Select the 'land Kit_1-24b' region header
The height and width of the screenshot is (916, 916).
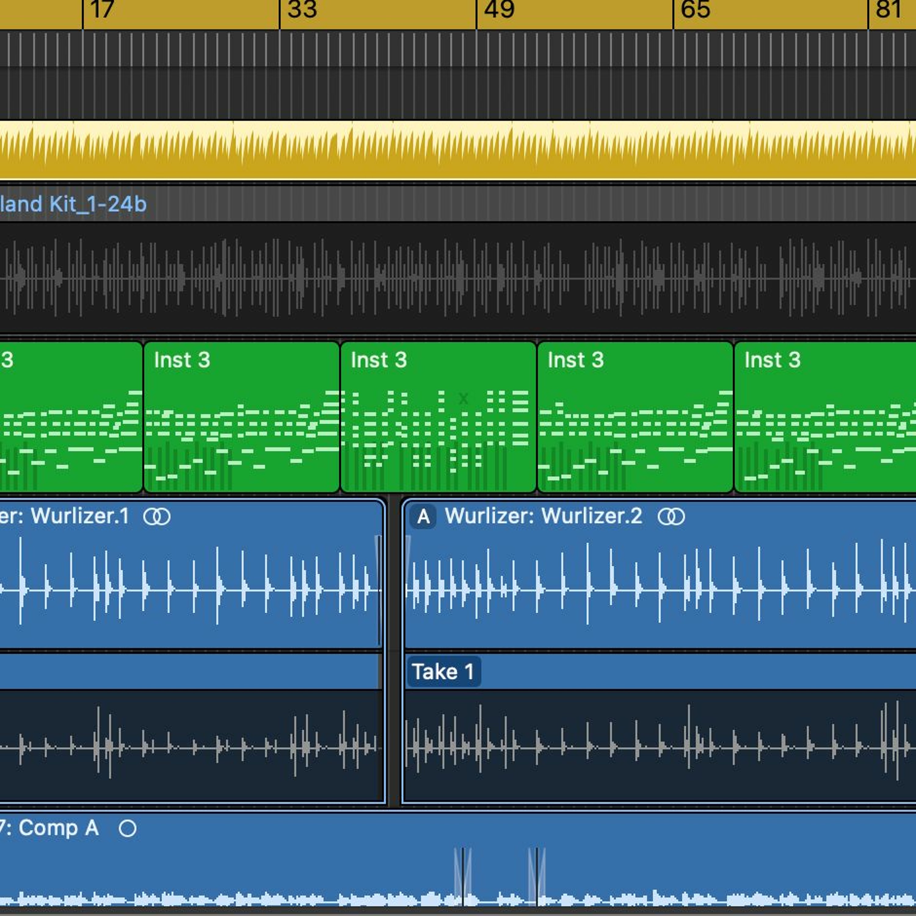(x=74, y=204)
